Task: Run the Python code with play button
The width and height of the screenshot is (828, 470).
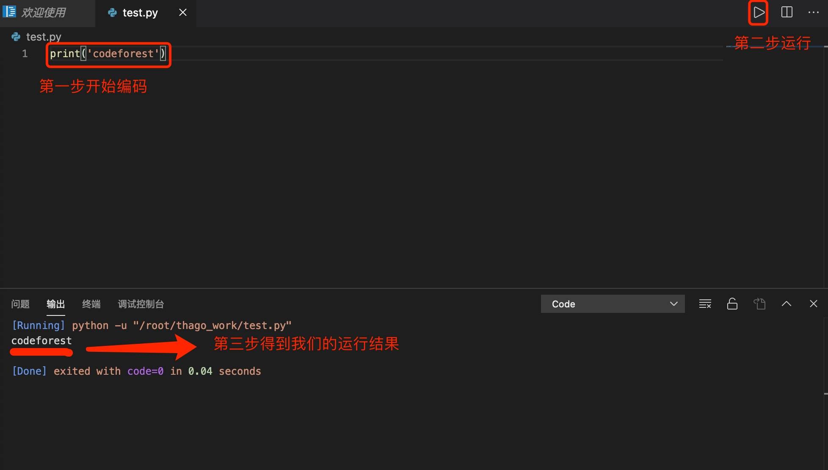Action: [x=759, y=12]
